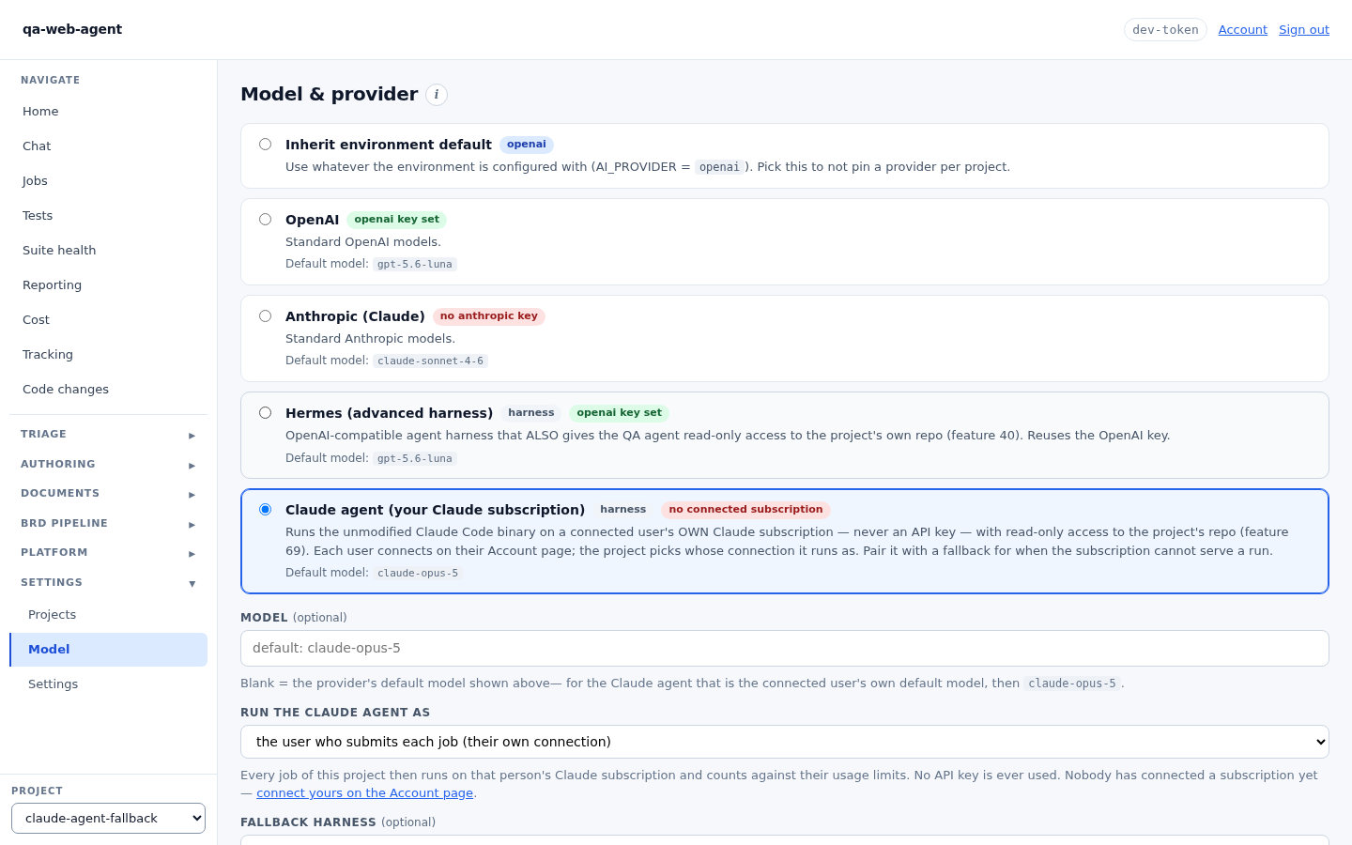Click the Fallback harness label
The height and width of the screenshot is (845, 1352).
(x=308, y=822)
